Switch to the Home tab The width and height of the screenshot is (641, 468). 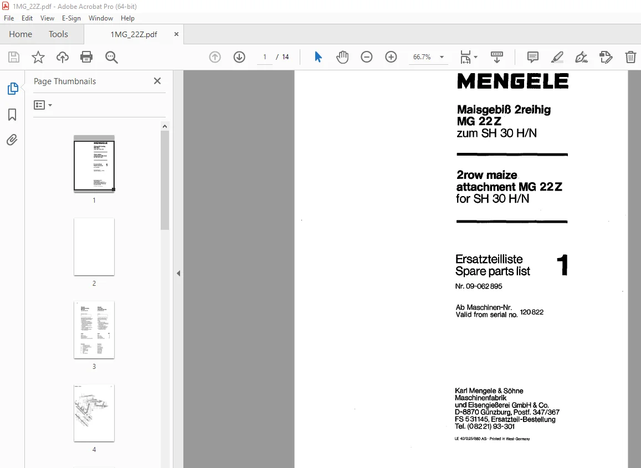tap(20, 34)
